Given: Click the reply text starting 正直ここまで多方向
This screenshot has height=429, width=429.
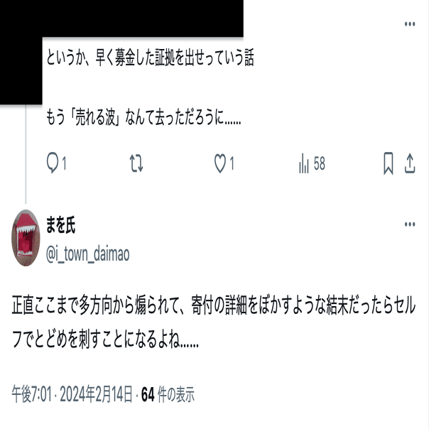Looking at the screenshot, I should tap(214, 322).
